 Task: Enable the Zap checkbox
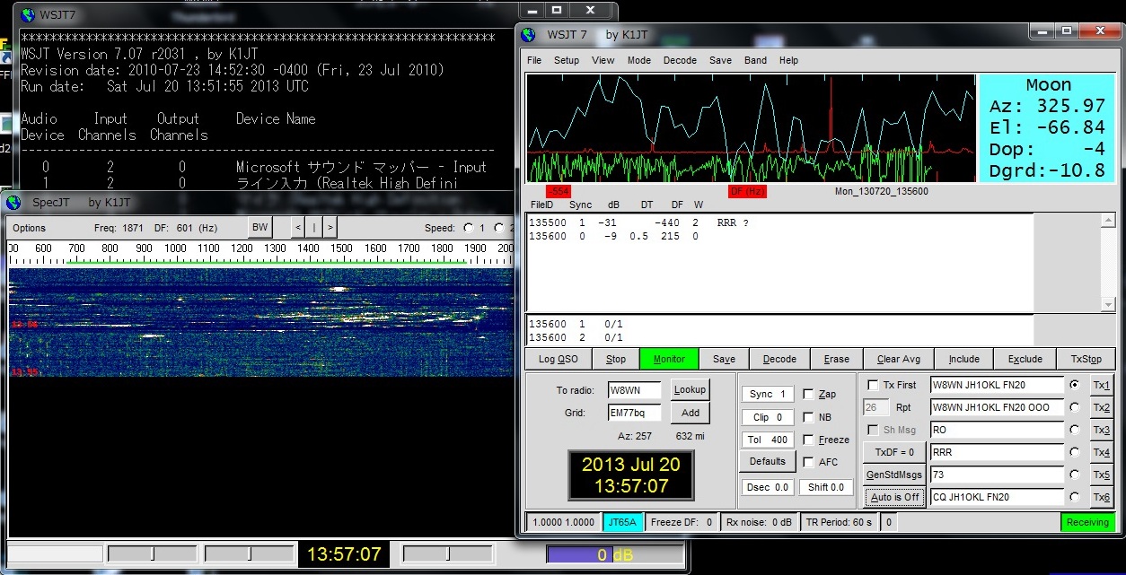point(809,394)
